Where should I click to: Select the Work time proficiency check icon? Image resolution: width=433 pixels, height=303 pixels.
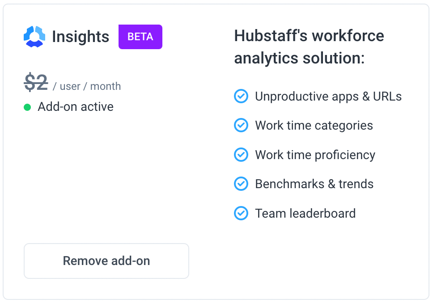(241, 155)
